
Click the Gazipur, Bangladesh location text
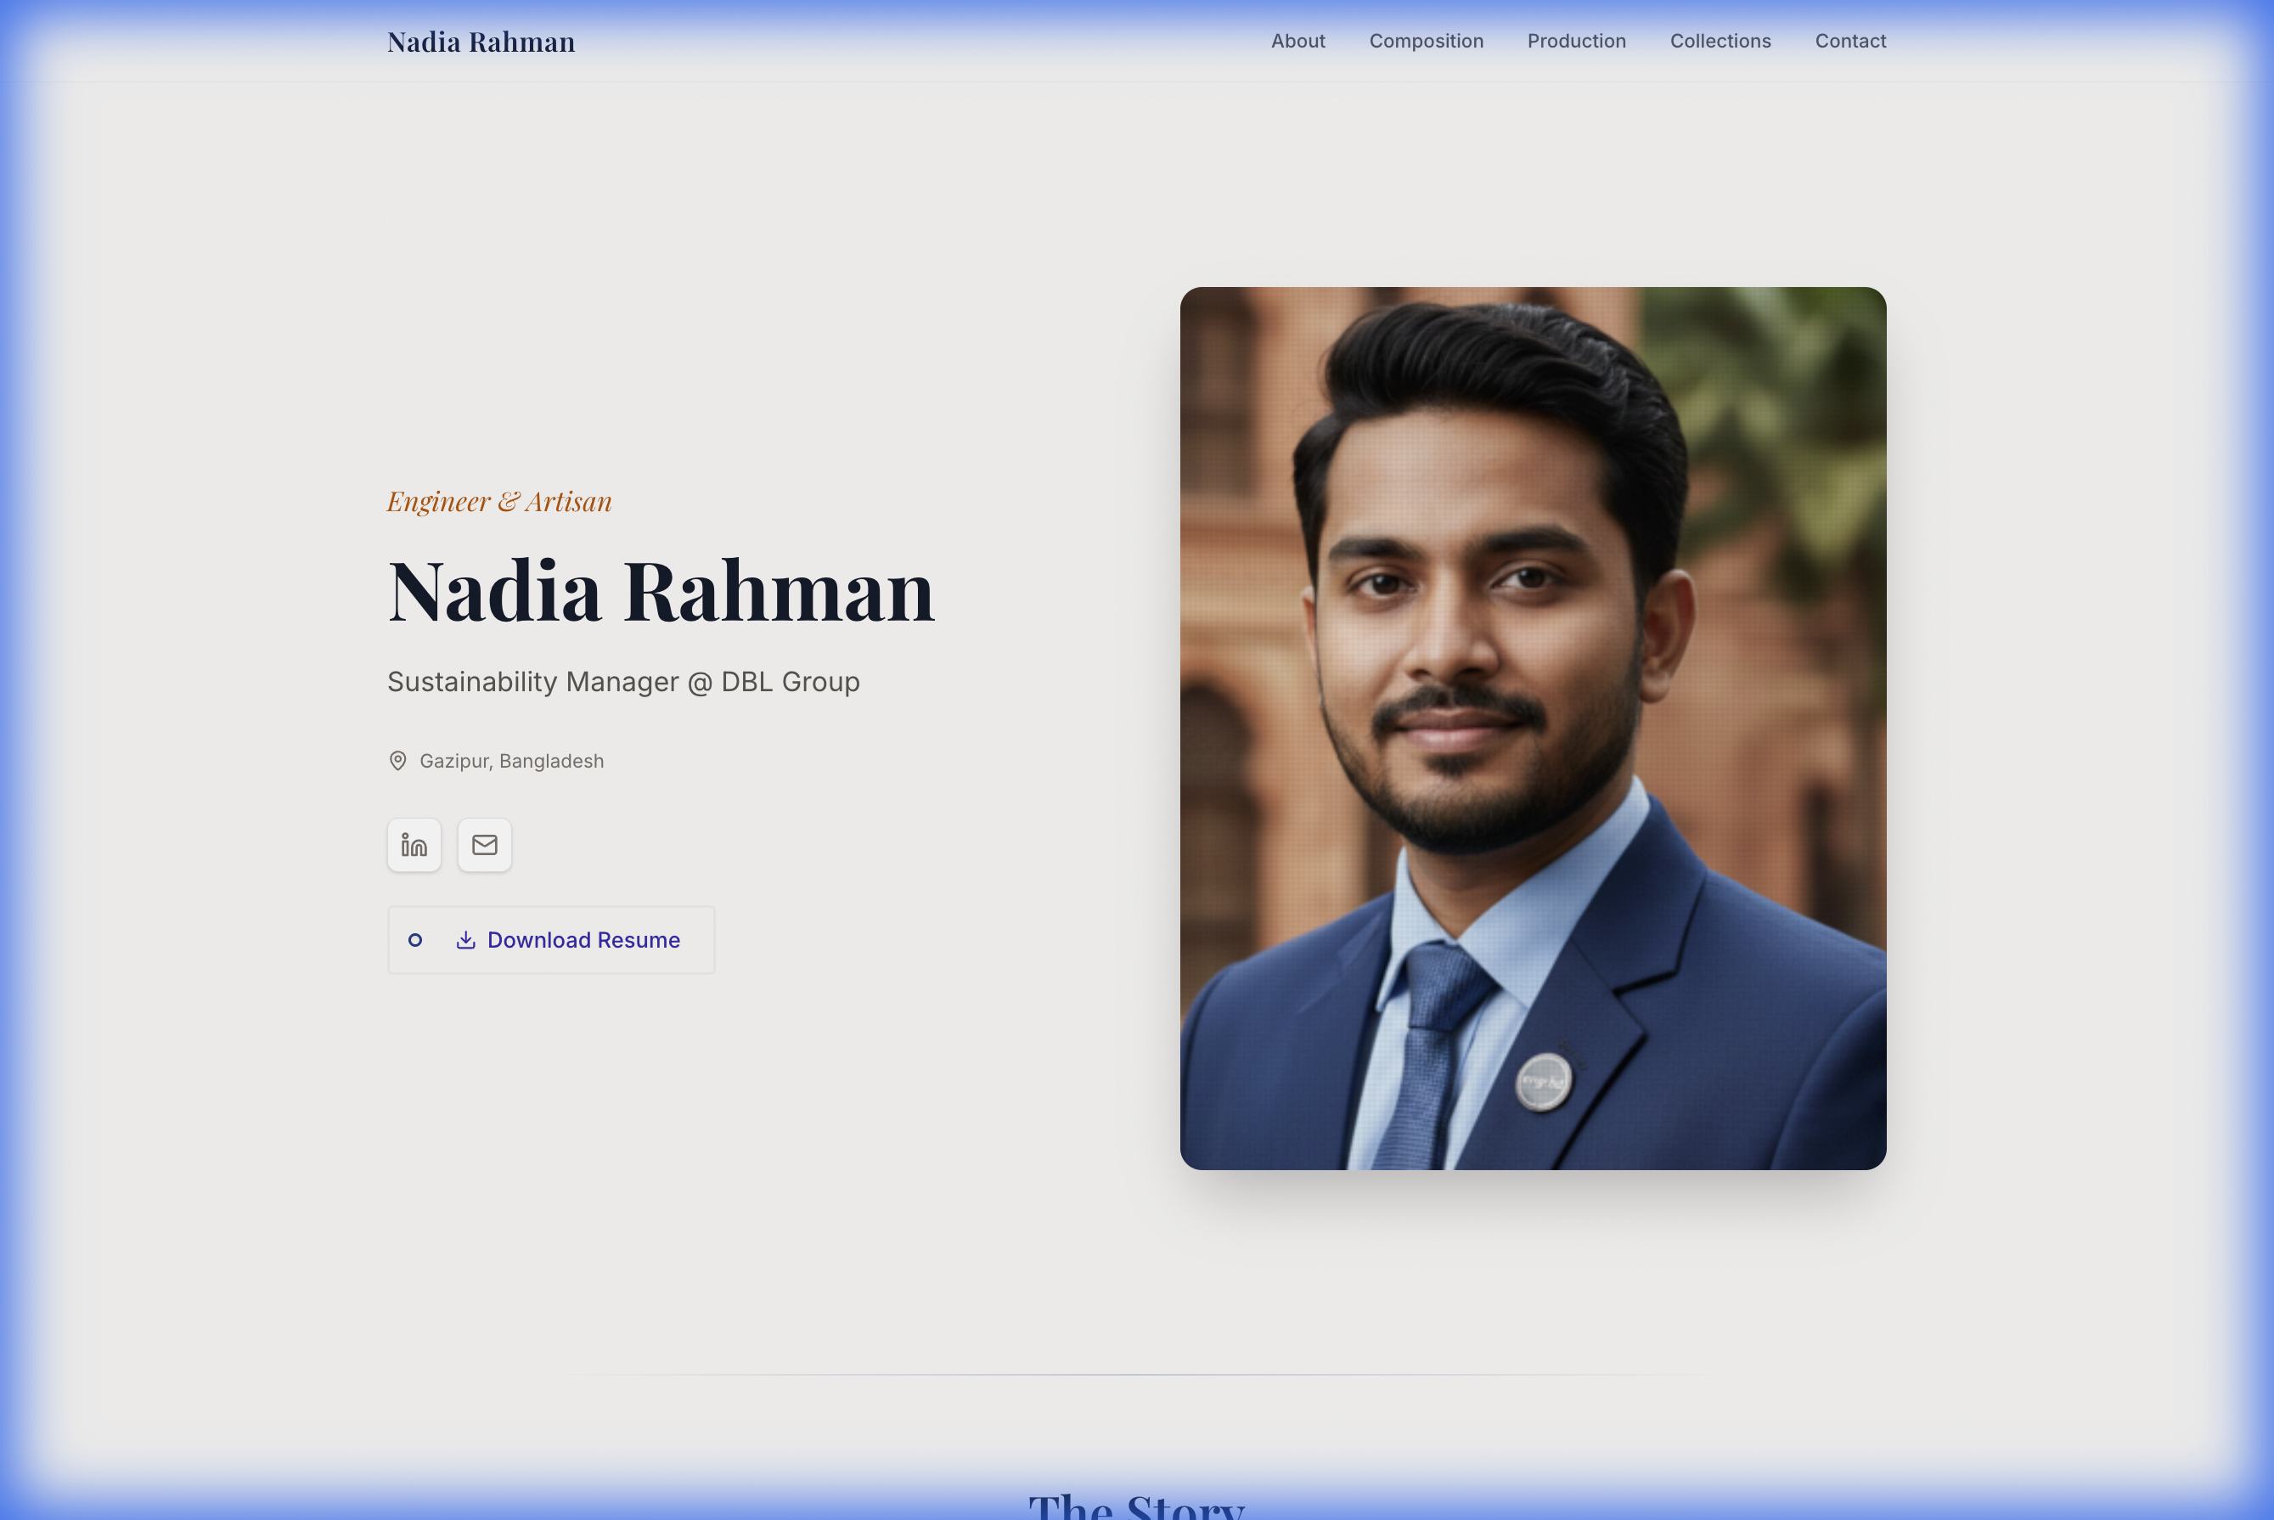click(511, 761)
